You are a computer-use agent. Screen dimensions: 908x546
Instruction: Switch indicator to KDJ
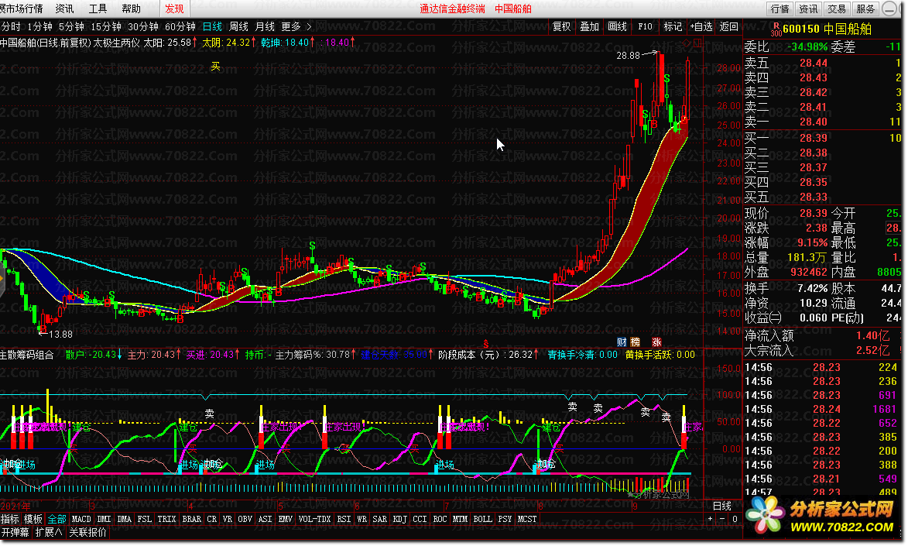[399, 519]
